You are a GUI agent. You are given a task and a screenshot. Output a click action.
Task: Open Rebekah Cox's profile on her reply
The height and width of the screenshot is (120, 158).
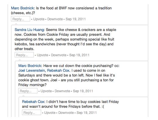pyautogui.click(x=33, y=102)
